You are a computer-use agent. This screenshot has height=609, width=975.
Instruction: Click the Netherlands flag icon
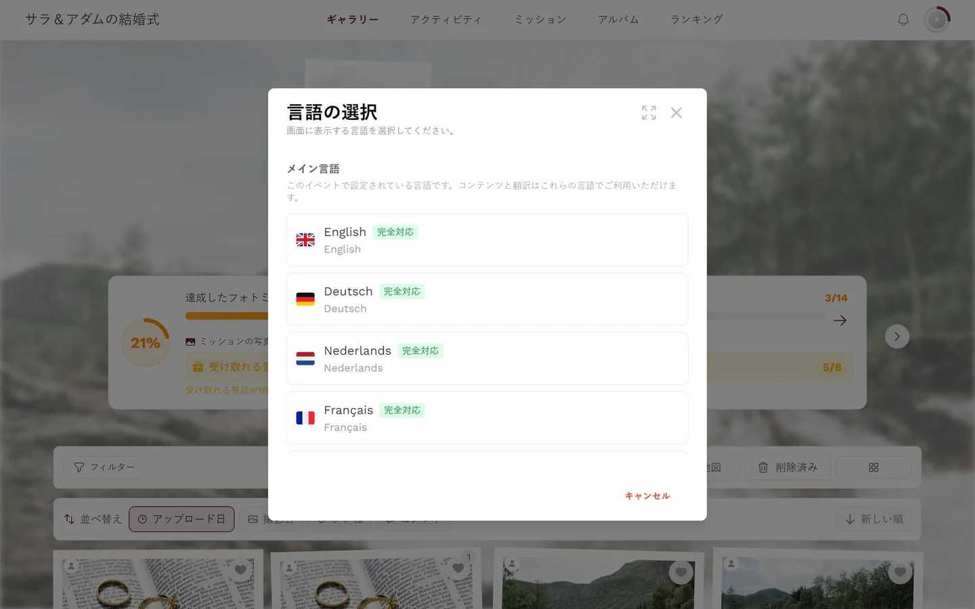click(x=305, y=359)
